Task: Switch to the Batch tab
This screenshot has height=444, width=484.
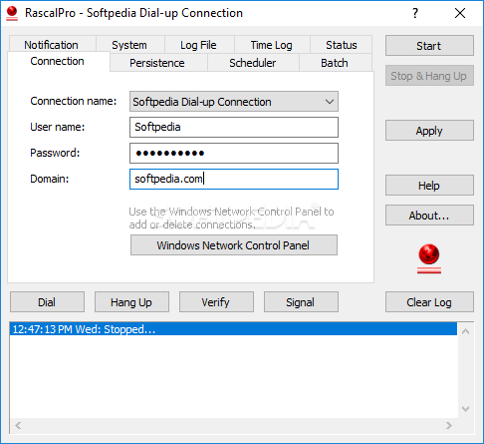Action: [x=335, y=63]
